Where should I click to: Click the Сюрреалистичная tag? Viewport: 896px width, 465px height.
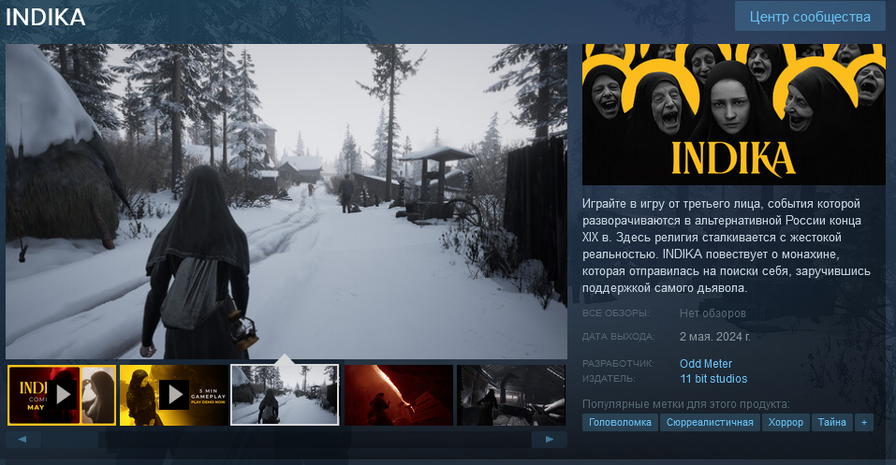[x=710, y=422]
